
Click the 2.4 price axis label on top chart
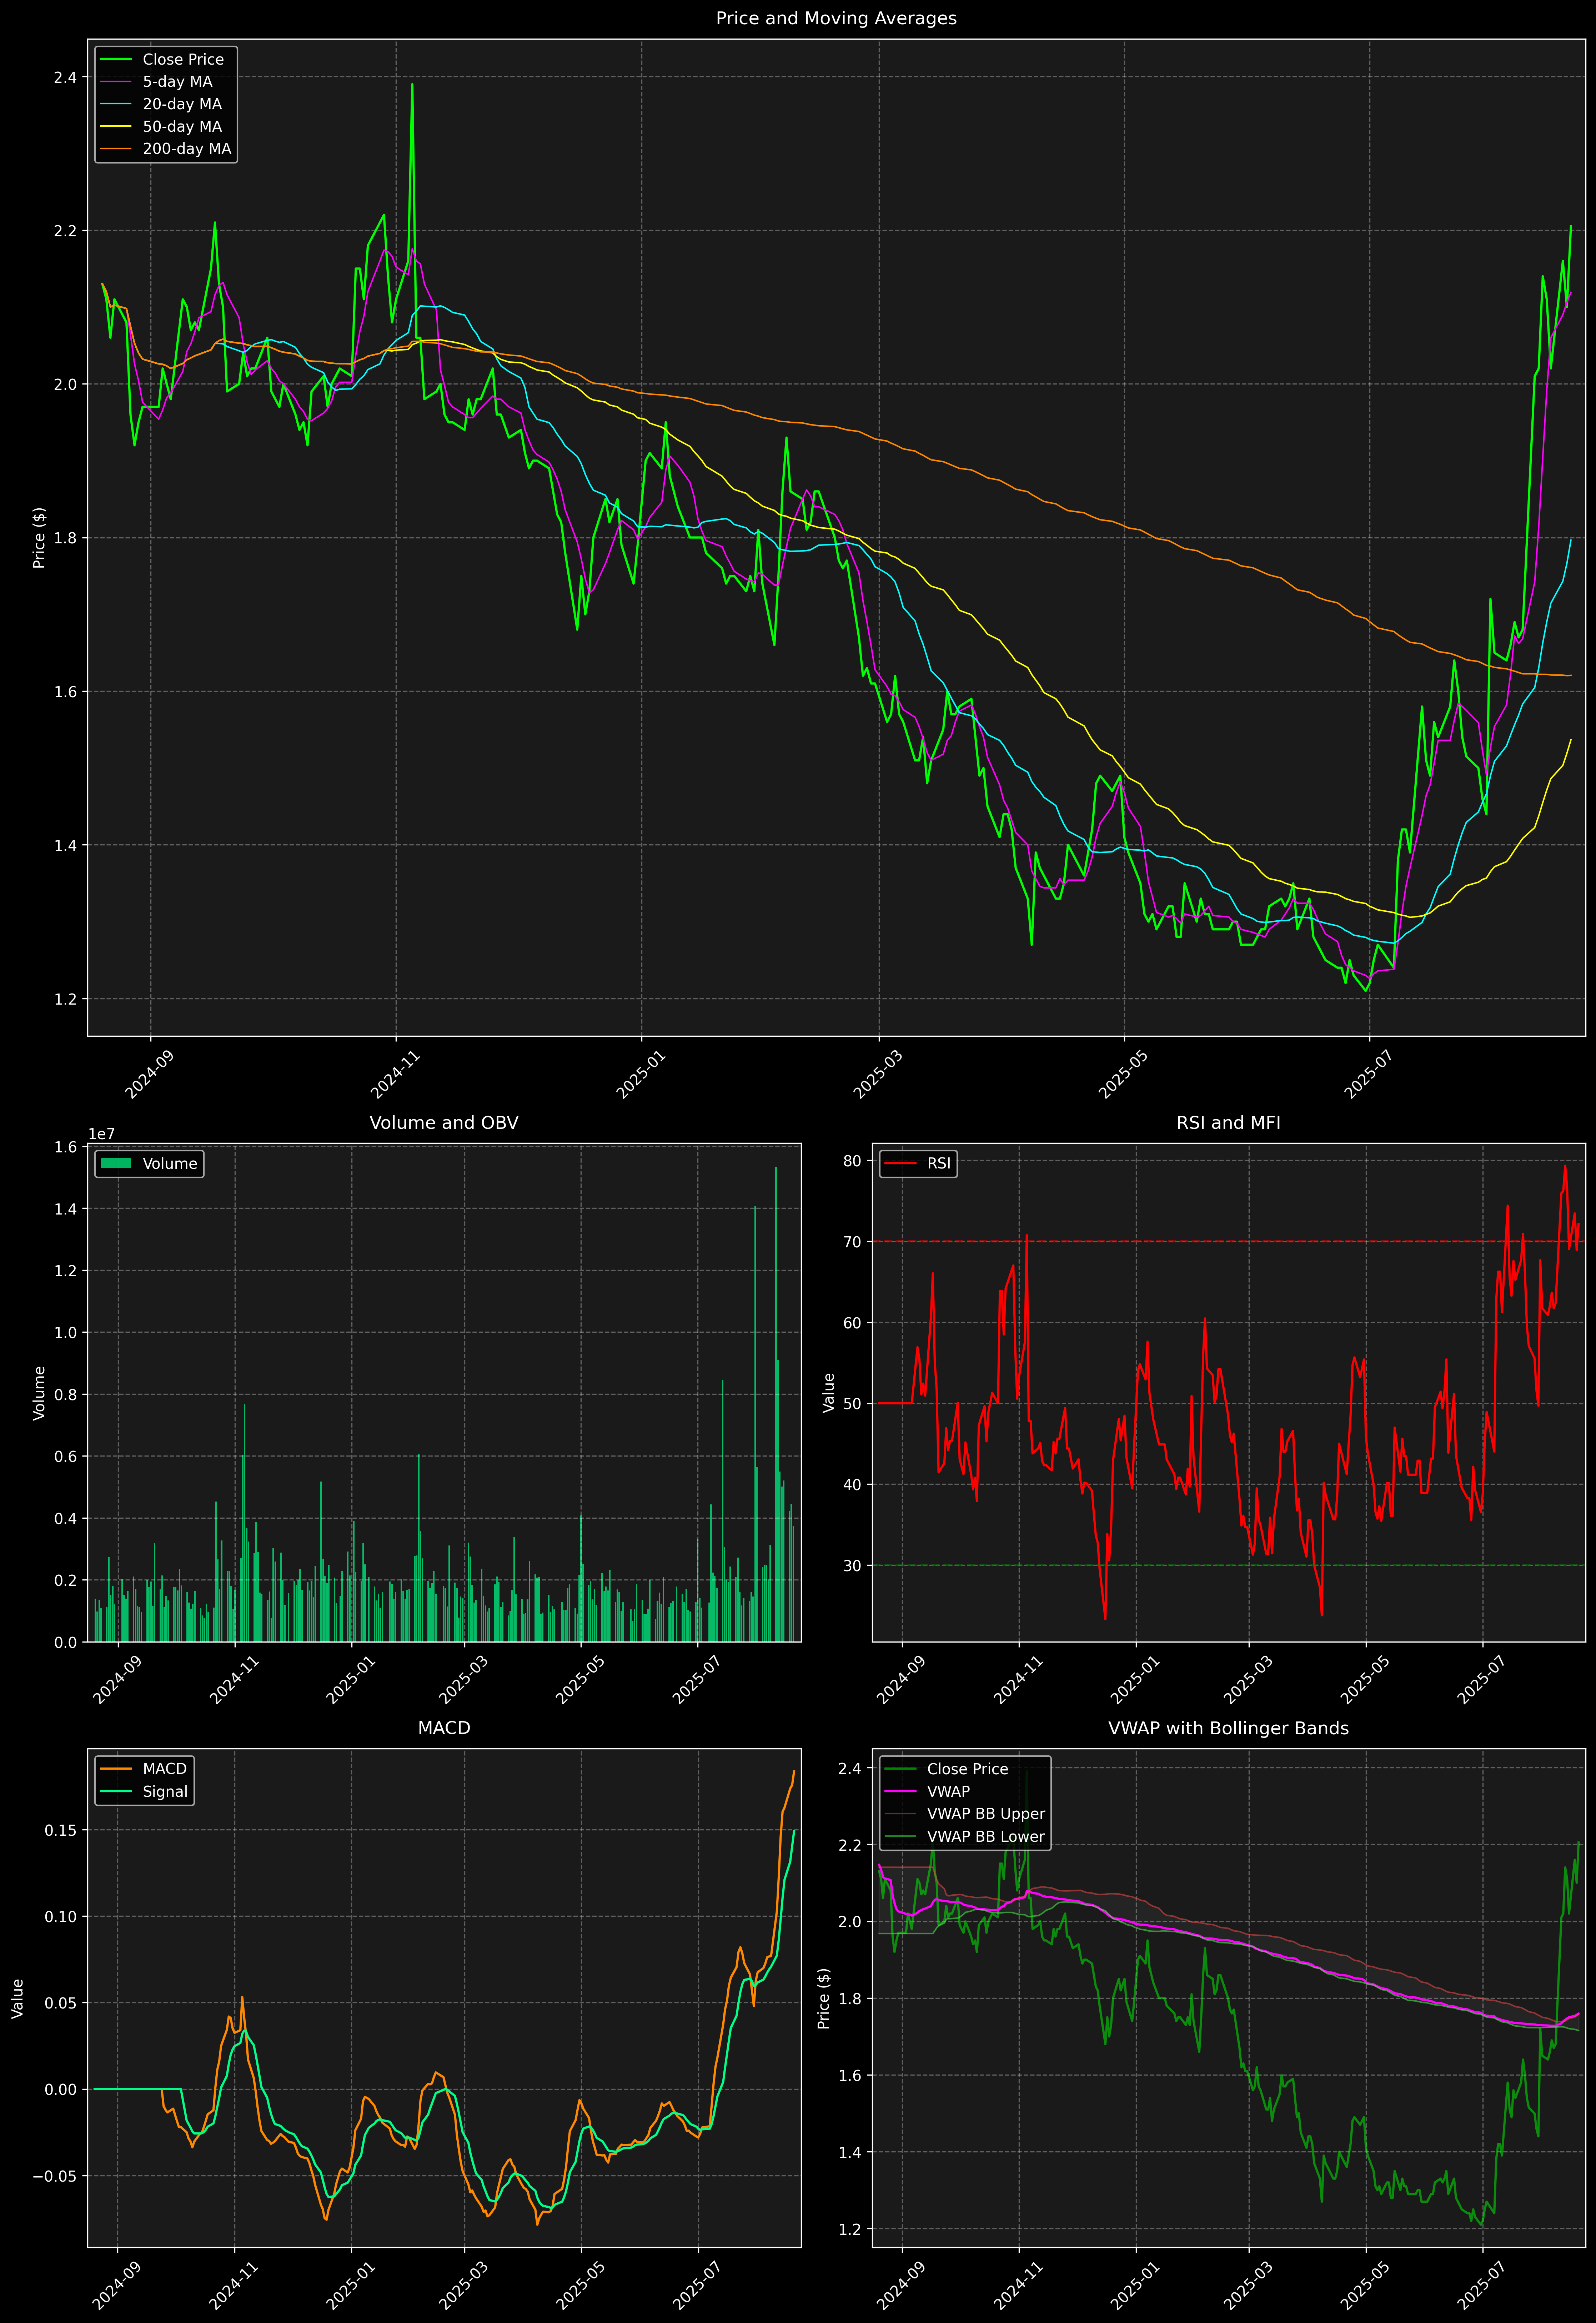[x=65, y=78]
